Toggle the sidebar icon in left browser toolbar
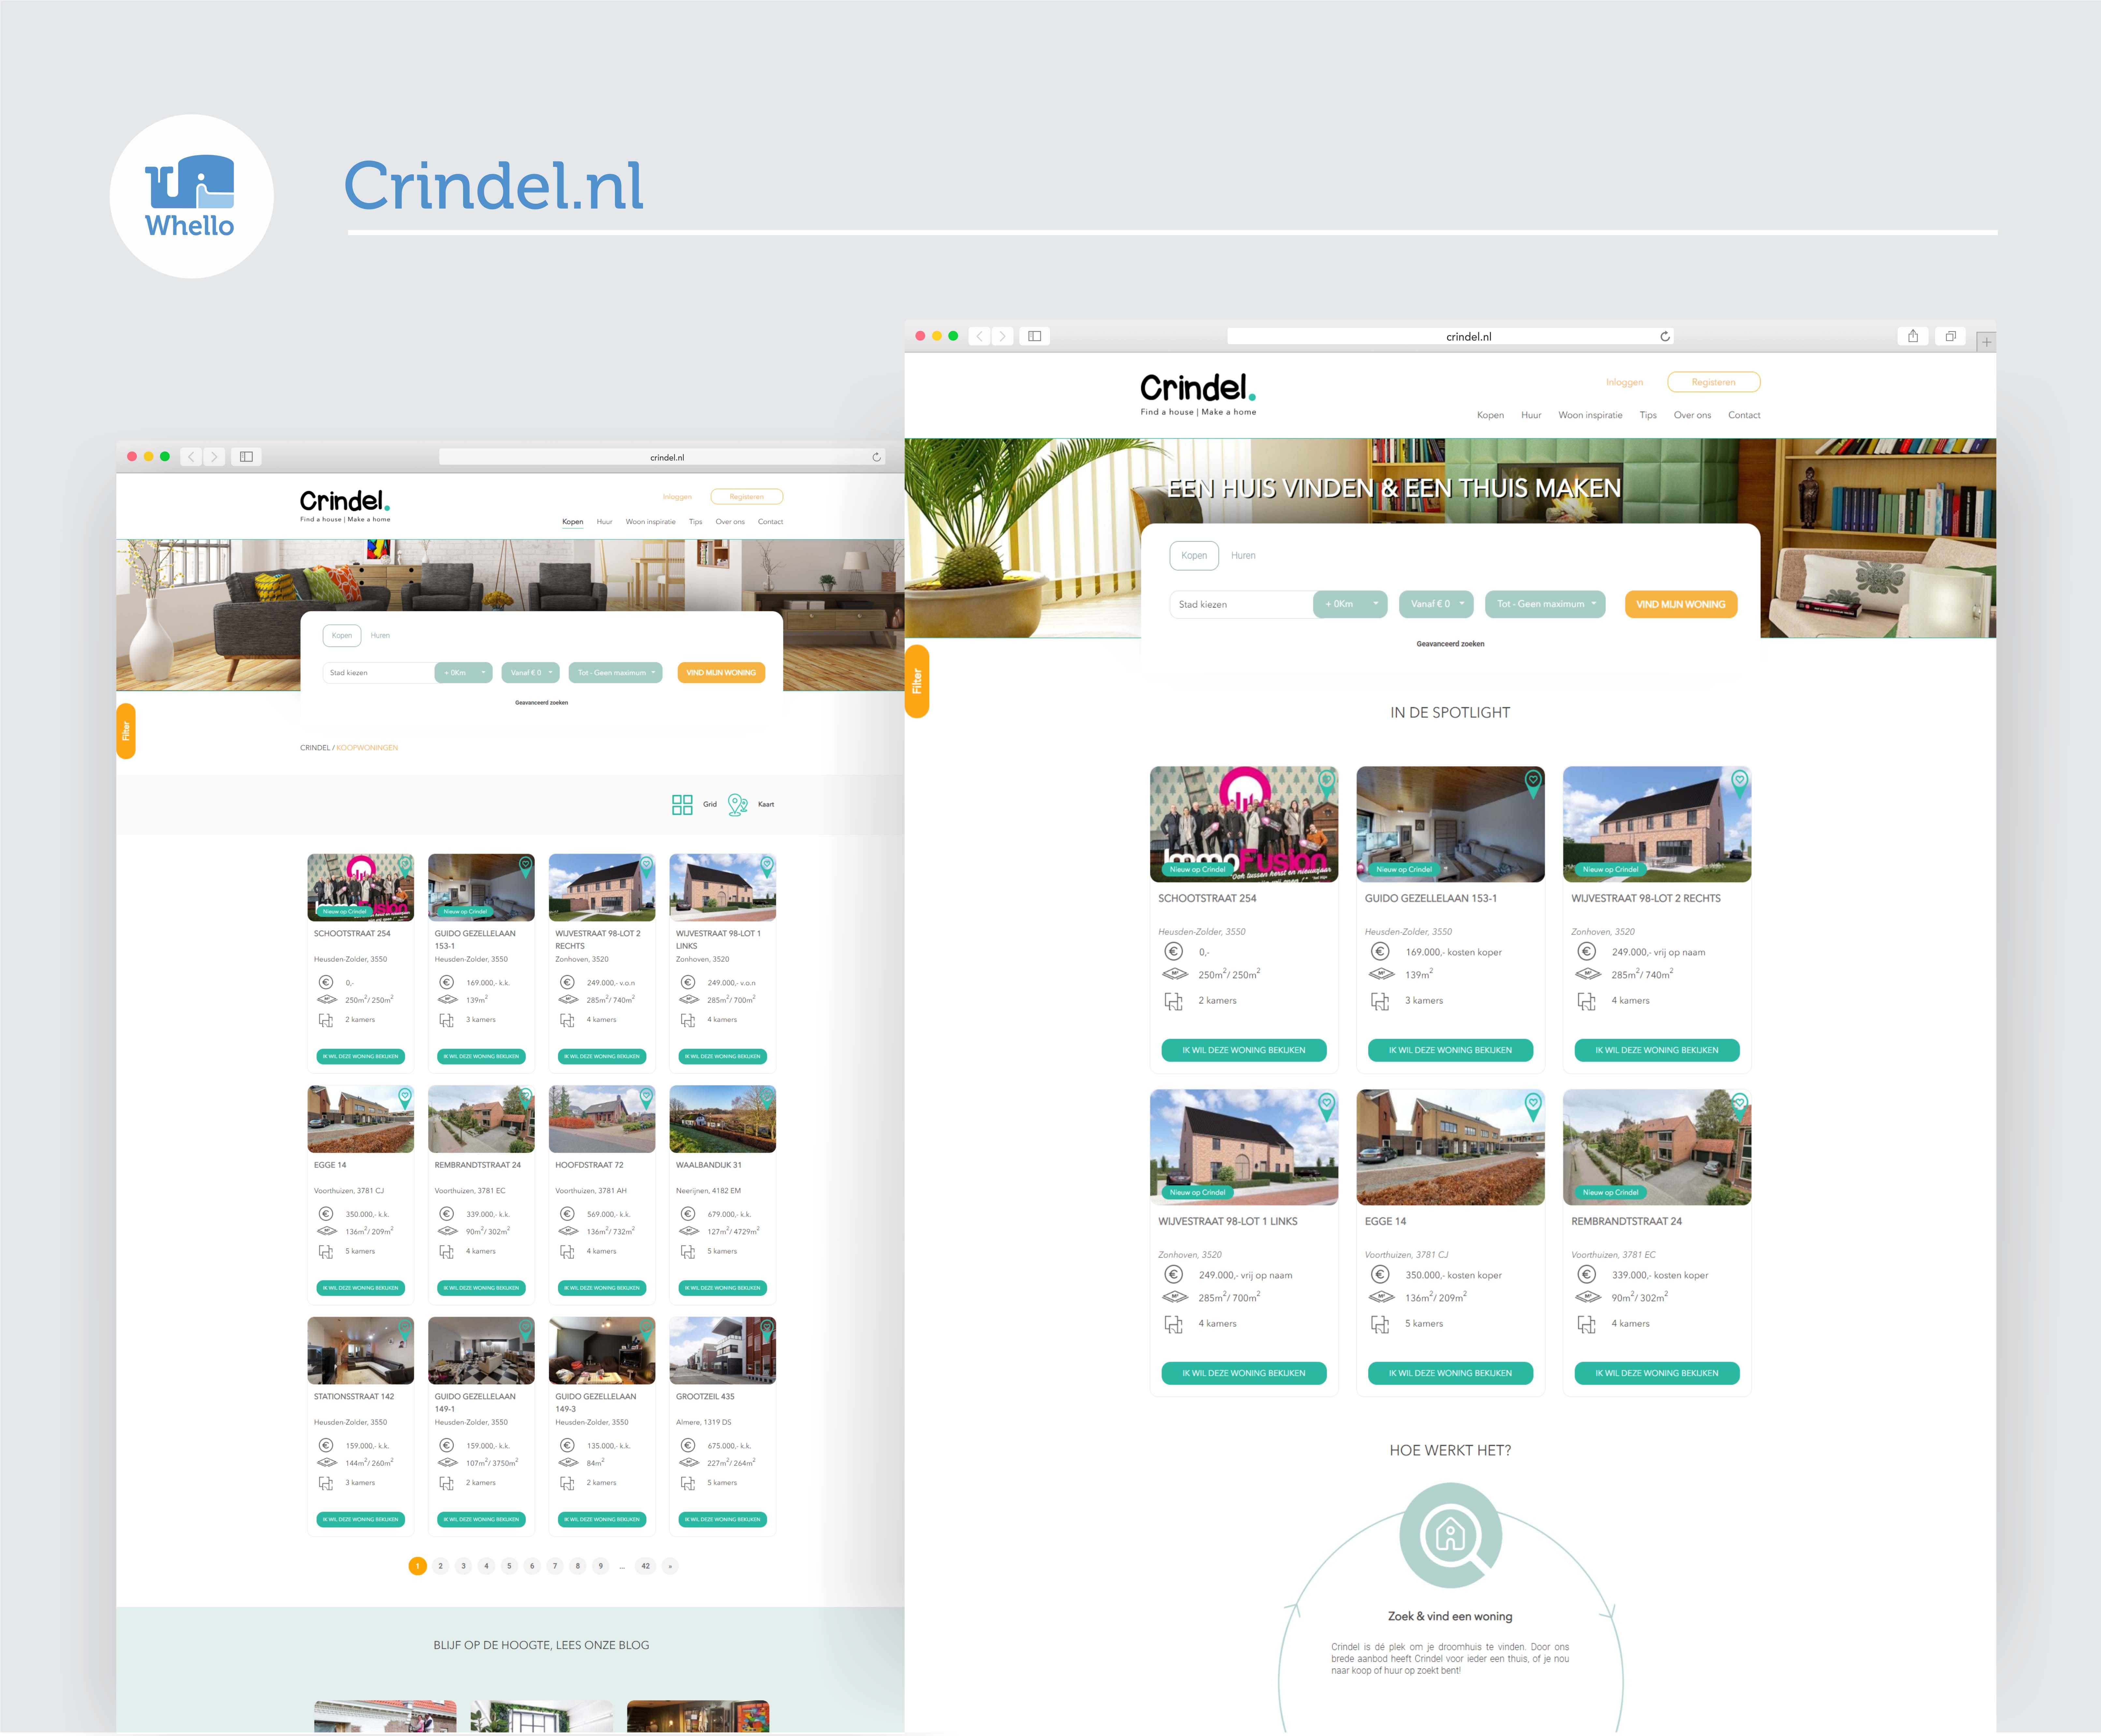Viewport: 2101px width, 1736px height. tap(246, 457)
